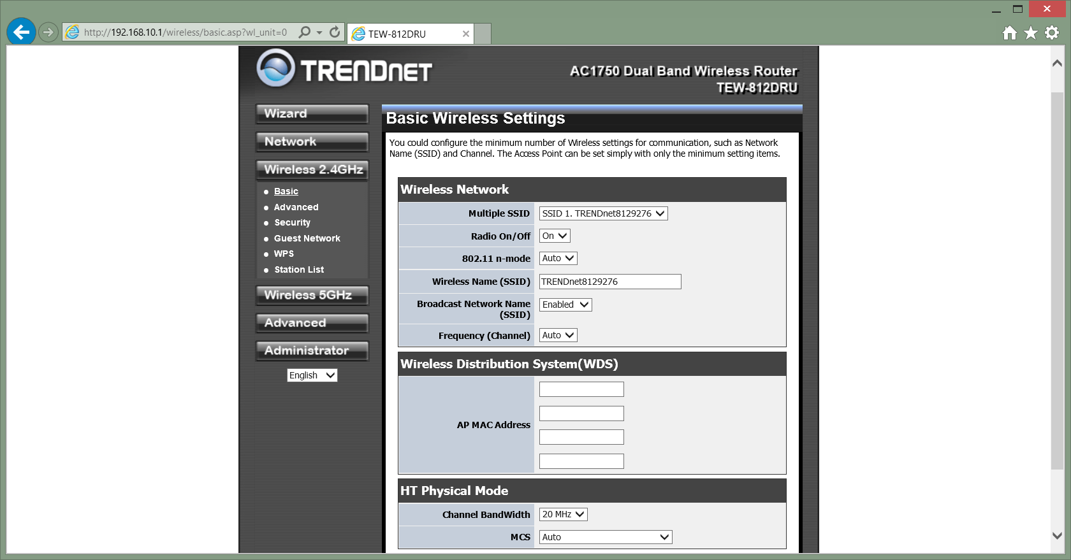Close the TEW-812DRU tab

tap(466, 34)
